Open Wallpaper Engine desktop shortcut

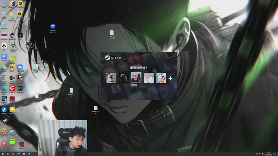[x=53, y=28]
